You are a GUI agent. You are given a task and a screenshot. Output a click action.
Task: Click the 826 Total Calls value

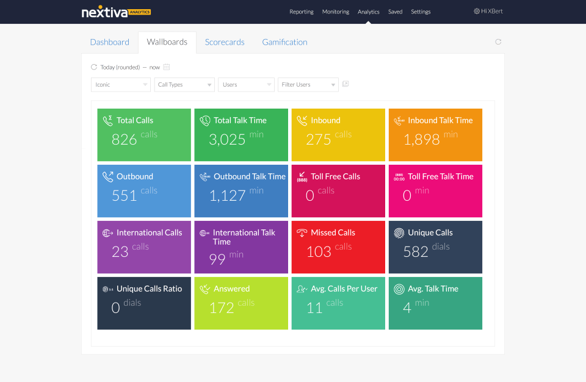point(124,139)
